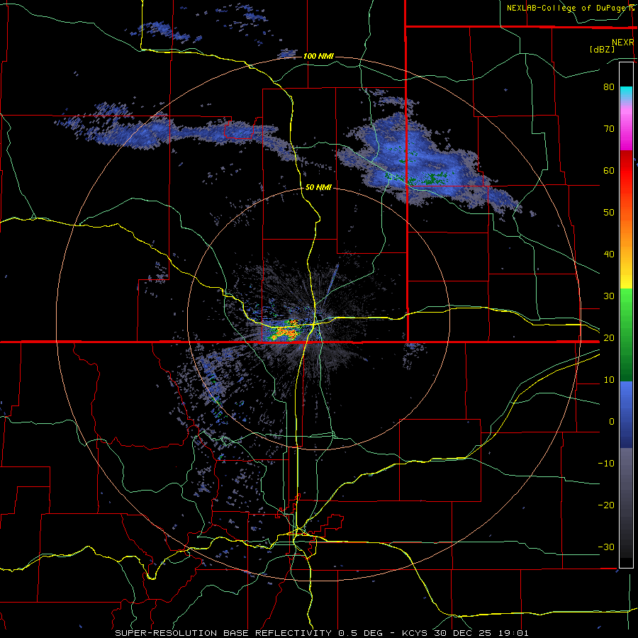The height and width of the screenshot is (638, 638).
Task: Click the 30 value on the dBZ scale
Action: [x=609, y=296]
